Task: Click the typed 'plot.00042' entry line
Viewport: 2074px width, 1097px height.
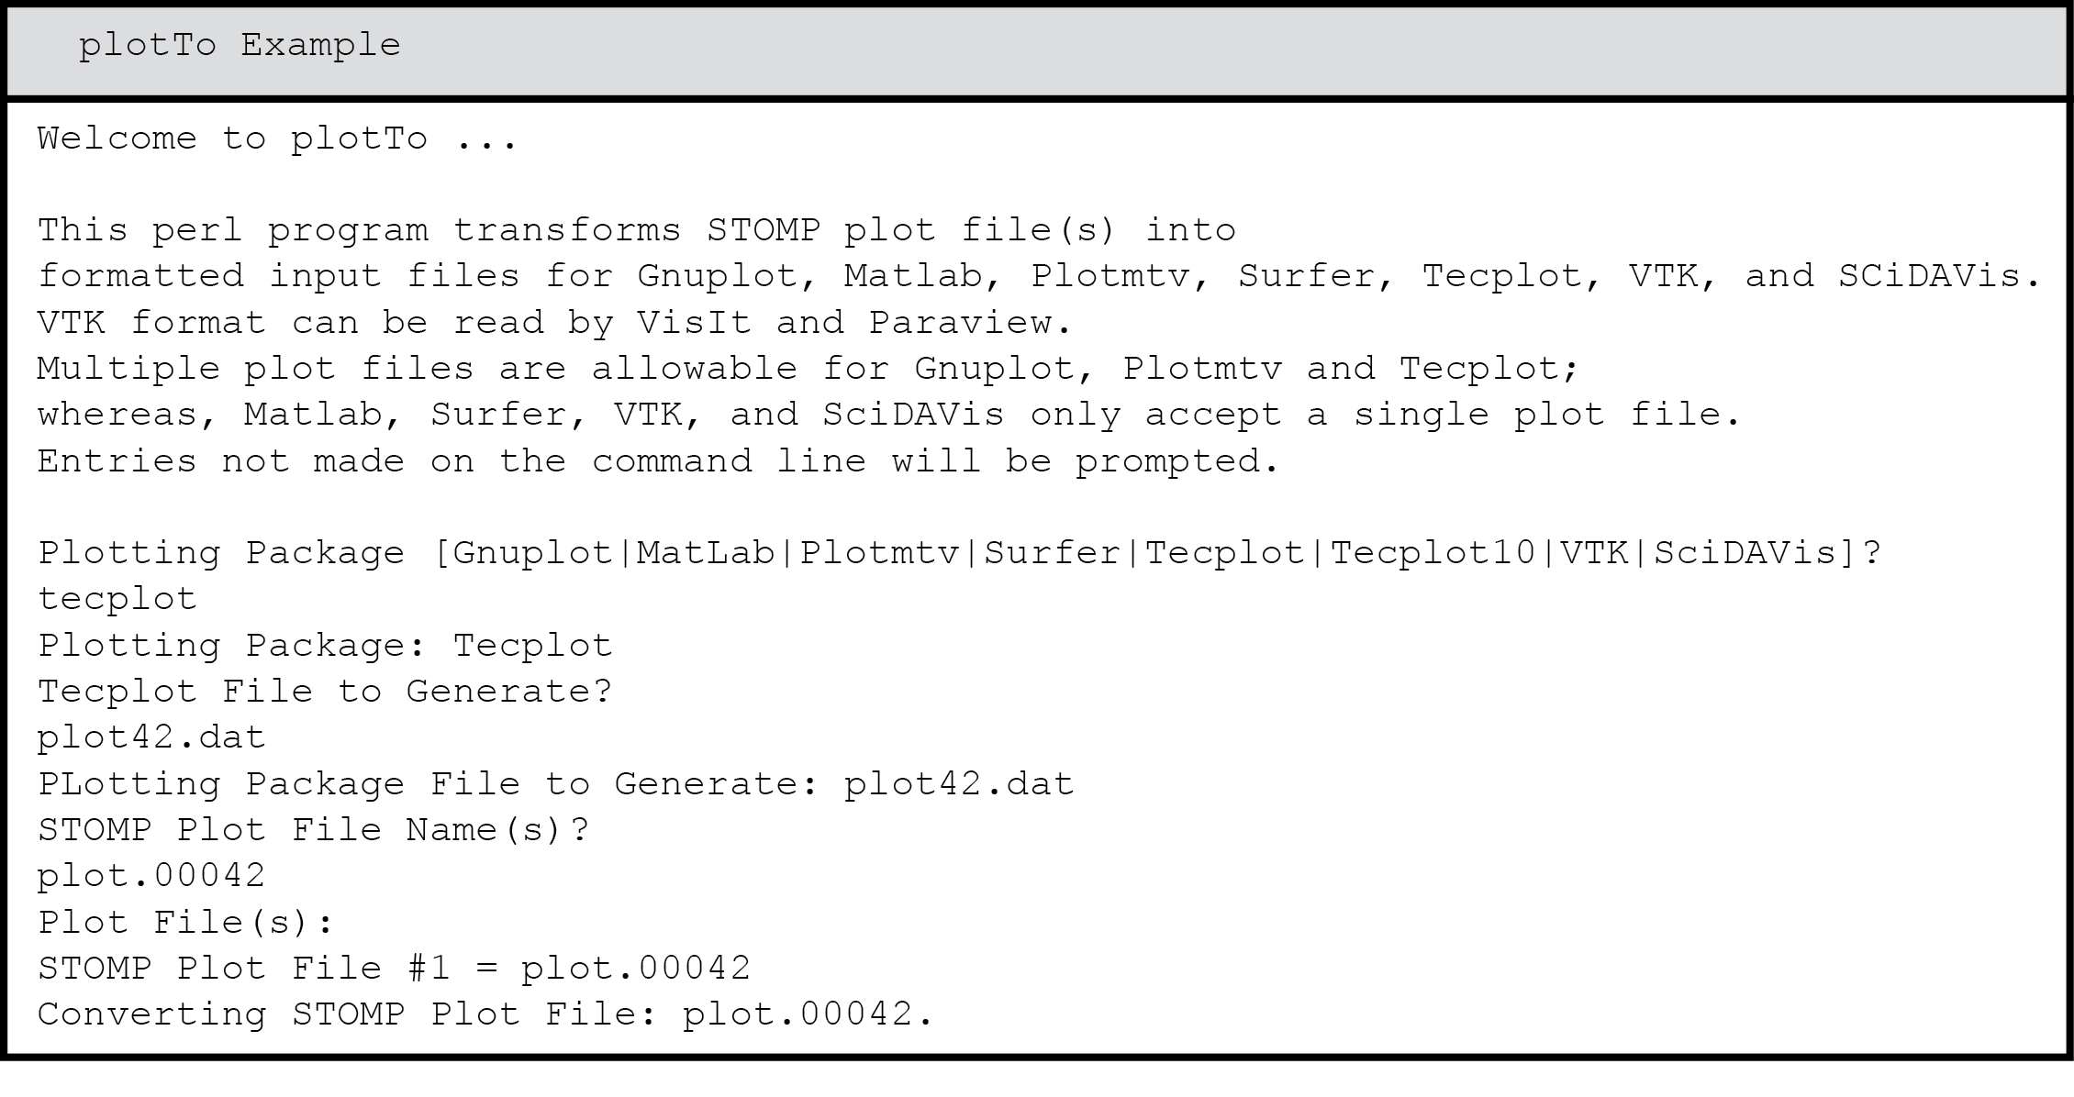Action: 151,876
